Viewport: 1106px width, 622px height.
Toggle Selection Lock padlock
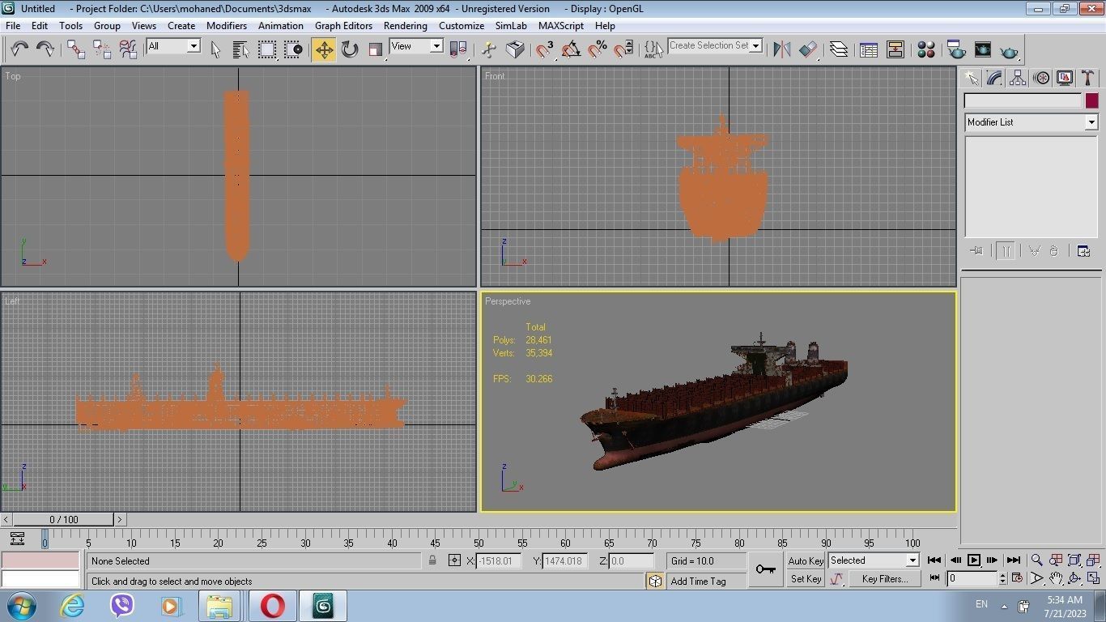point(432,560)
